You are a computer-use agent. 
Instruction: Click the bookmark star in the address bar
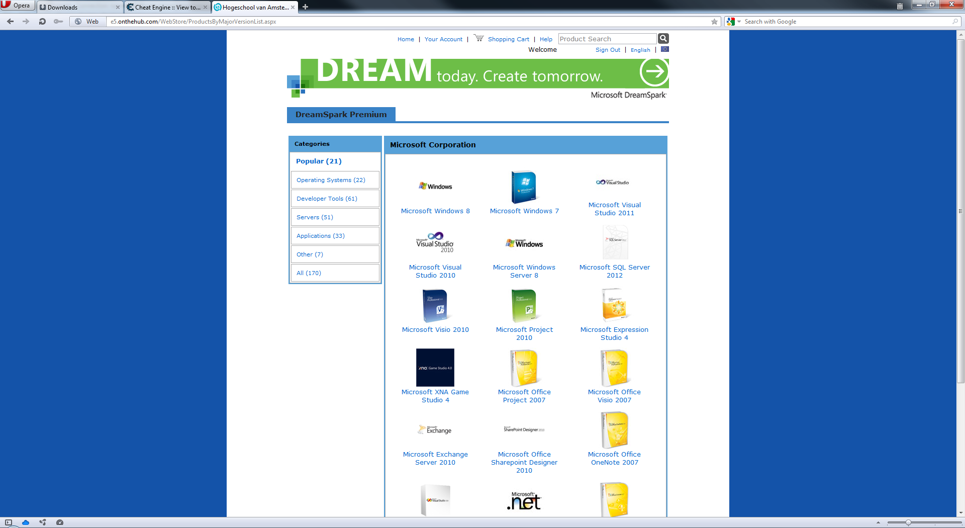coord(714,22)
